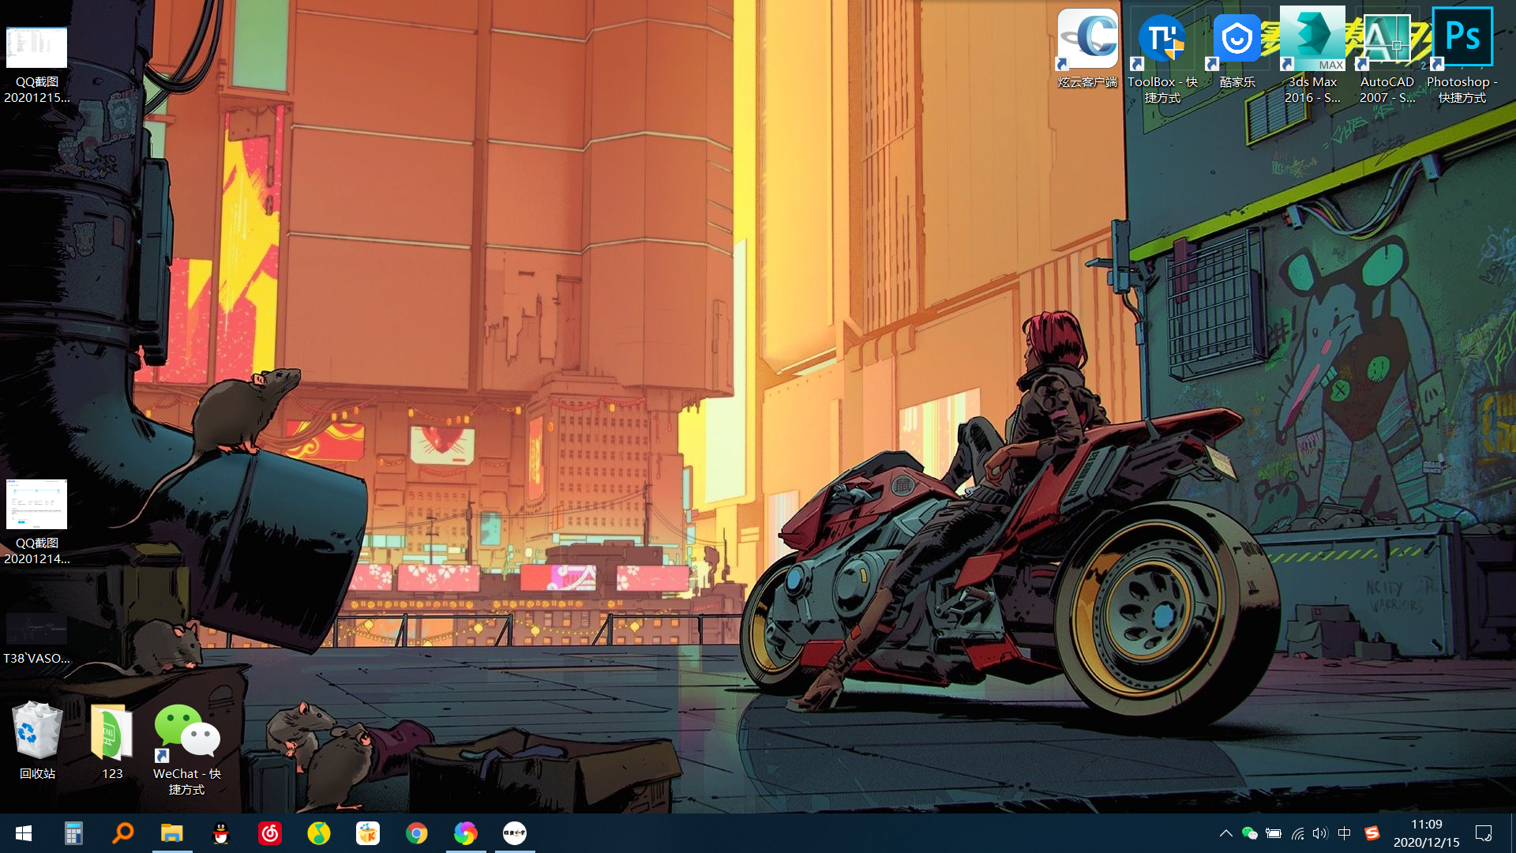Select the QQ截图 20201214 file thumbnail
The width and height of the screenshot is (1516, 853).
coord(36,505)
